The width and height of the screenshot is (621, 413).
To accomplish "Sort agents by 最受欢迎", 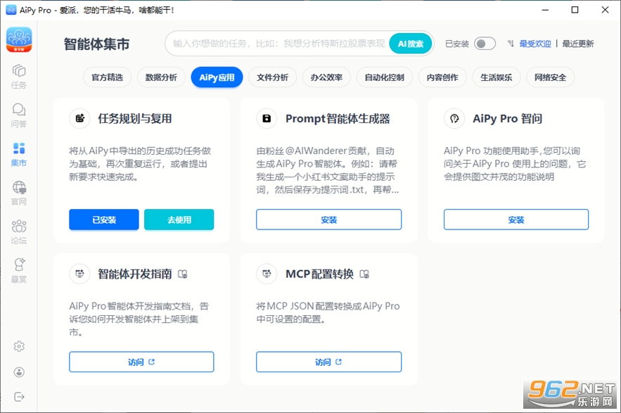I will click(535, 44).
